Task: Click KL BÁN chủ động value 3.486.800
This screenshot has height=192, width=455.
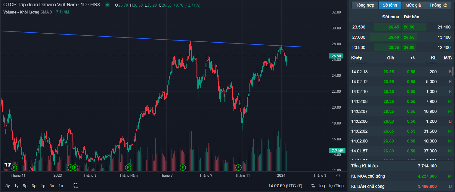Action: tap(428, 186)
